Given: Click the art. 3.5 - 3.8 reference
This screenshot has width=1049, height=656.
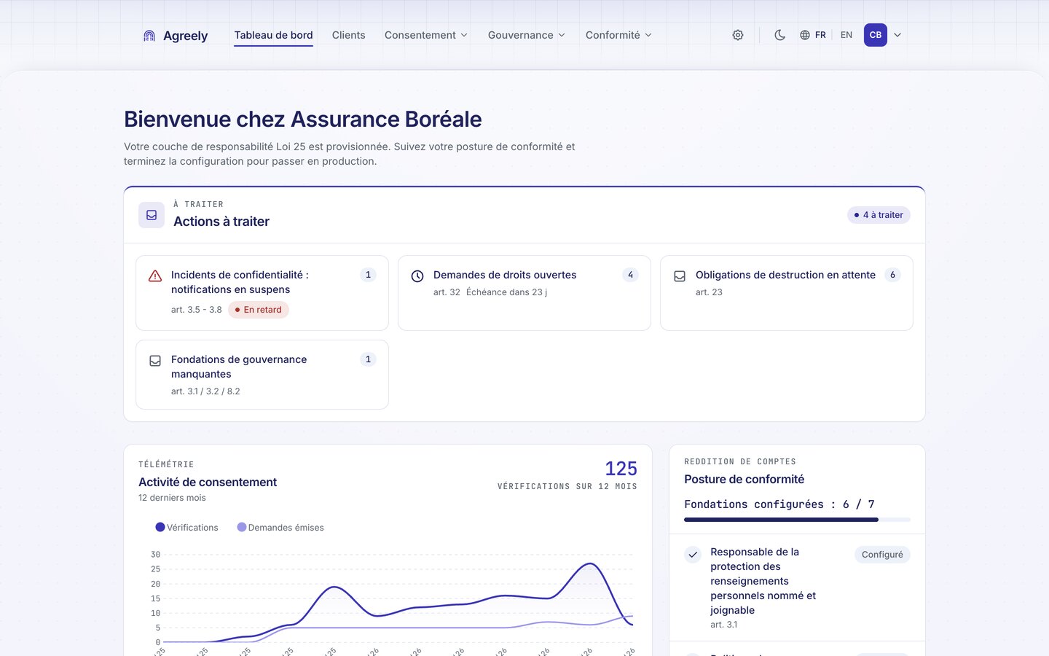Looking at the screenshot, I should (196, 310).
